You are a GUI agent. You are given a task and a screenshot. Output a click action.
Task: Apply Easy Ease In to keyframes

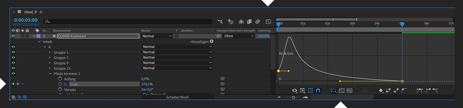[x=428, y=91]
